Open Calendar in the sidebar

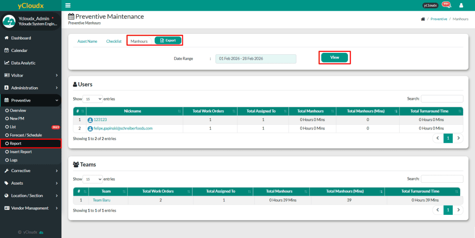tap(19, 51)
